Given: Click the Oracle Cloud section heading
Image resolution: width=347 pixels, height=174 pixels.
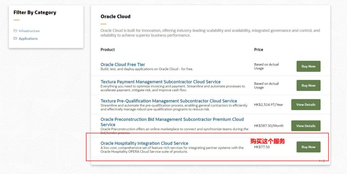Looking at the screenshot, I should tap(116, 17).
